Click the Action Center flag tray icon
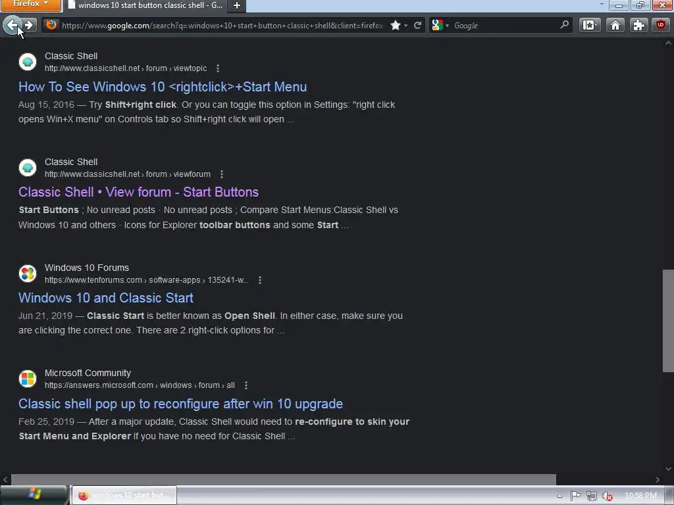The height and width of the screenshot is (505, 674). point(575,496)
